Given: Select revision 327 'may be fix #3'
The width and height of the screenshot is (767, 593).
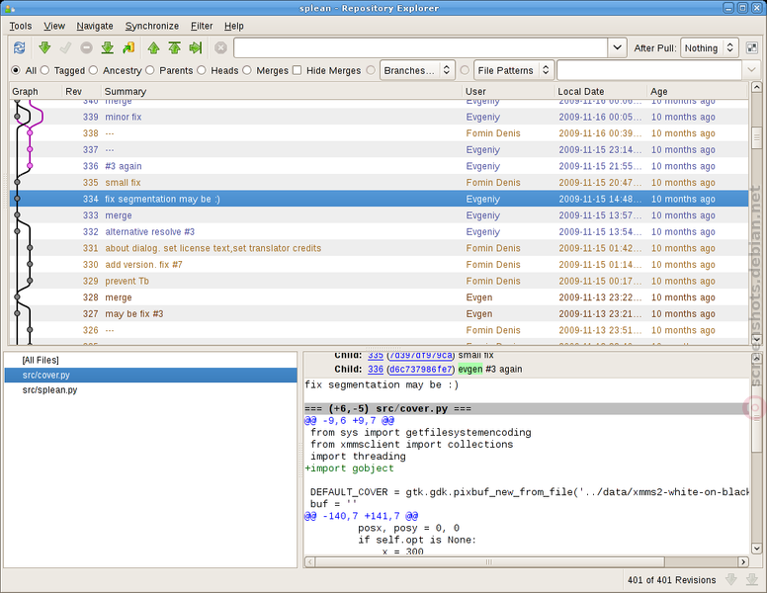Looking at the screenshot, I should coord(380,313).
